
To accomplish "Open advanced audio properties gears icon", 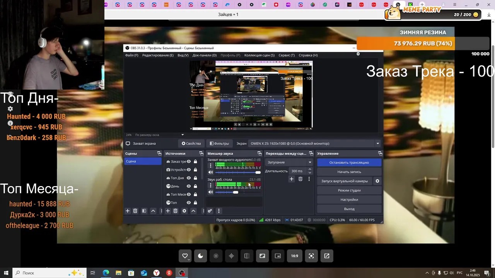I will point(210,211).
